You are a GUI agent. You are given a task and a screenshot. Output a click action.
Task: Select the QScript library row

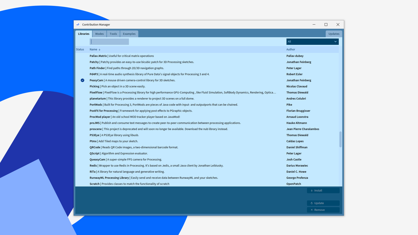207,153
